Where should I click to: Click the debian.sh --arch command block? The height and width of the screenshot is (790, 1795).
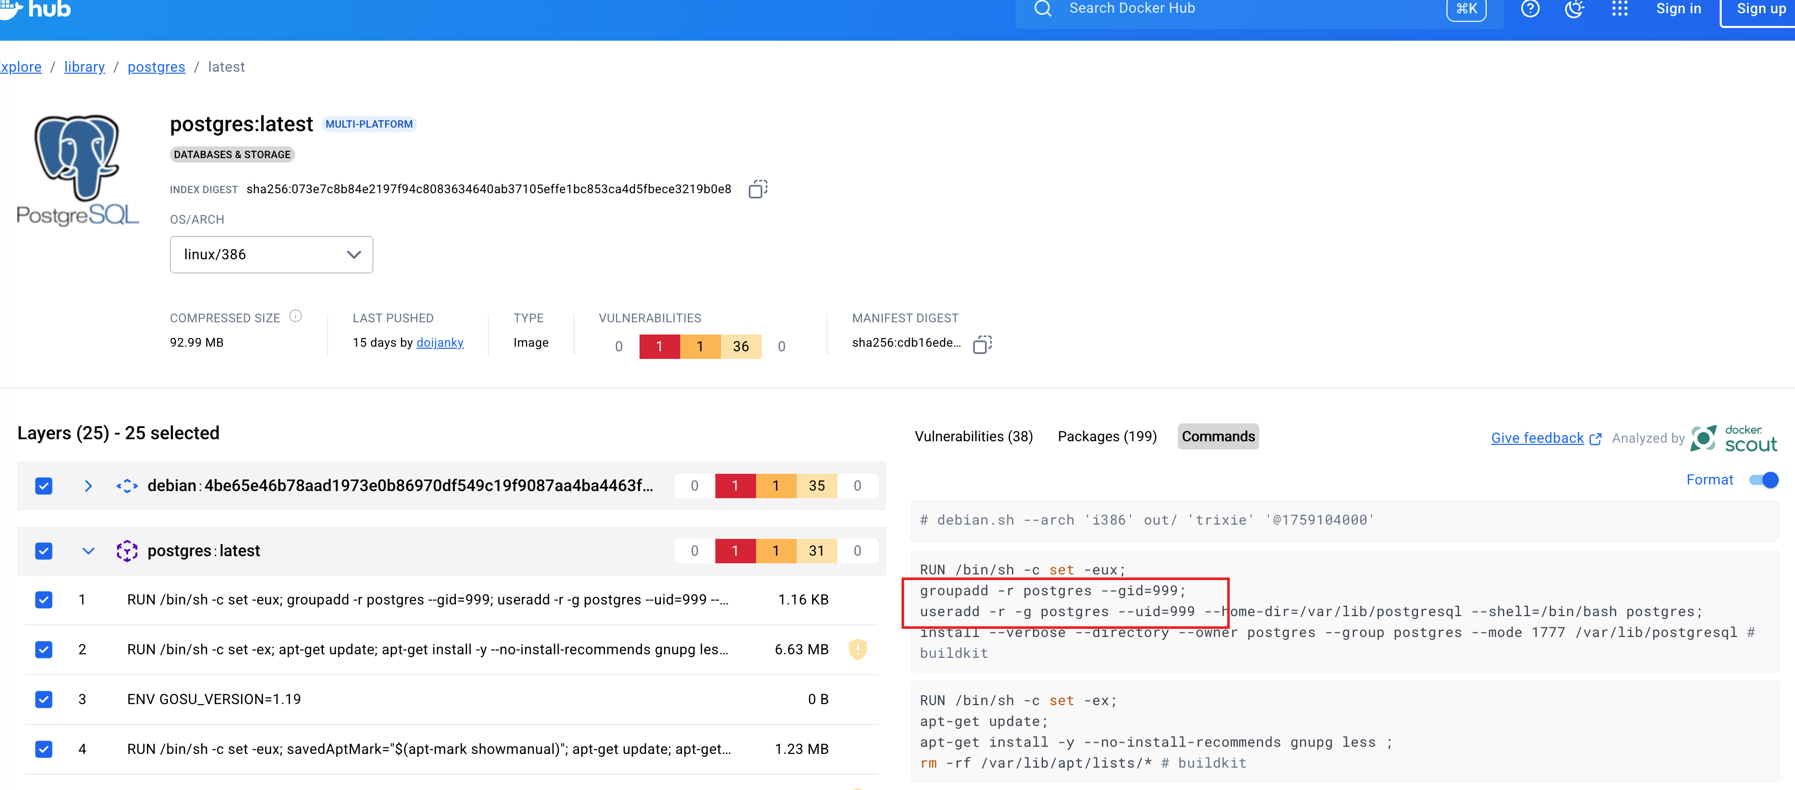click(1344, 521)
